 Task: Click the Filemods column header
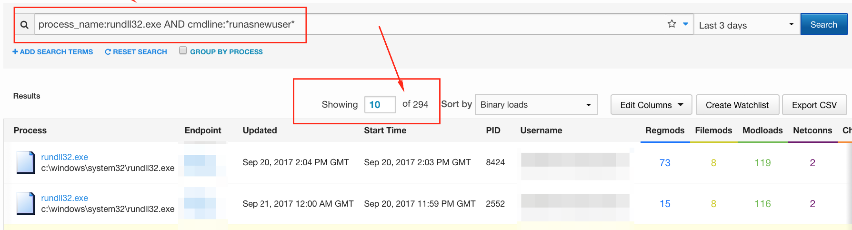[713, 130]
